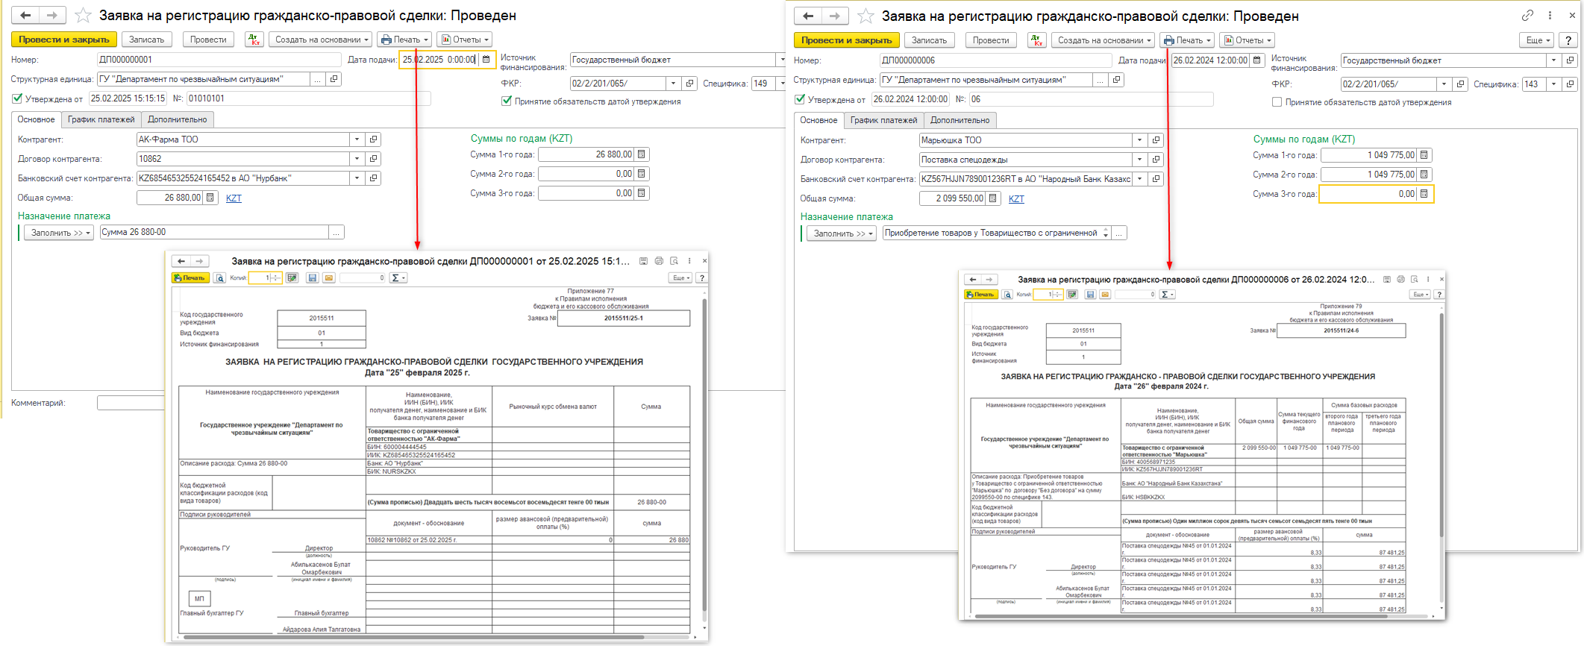This screenshot has height=646, width=1584.
Task: Open Дополнительно tab in document ДП000000006
Action: coord(960,120)
